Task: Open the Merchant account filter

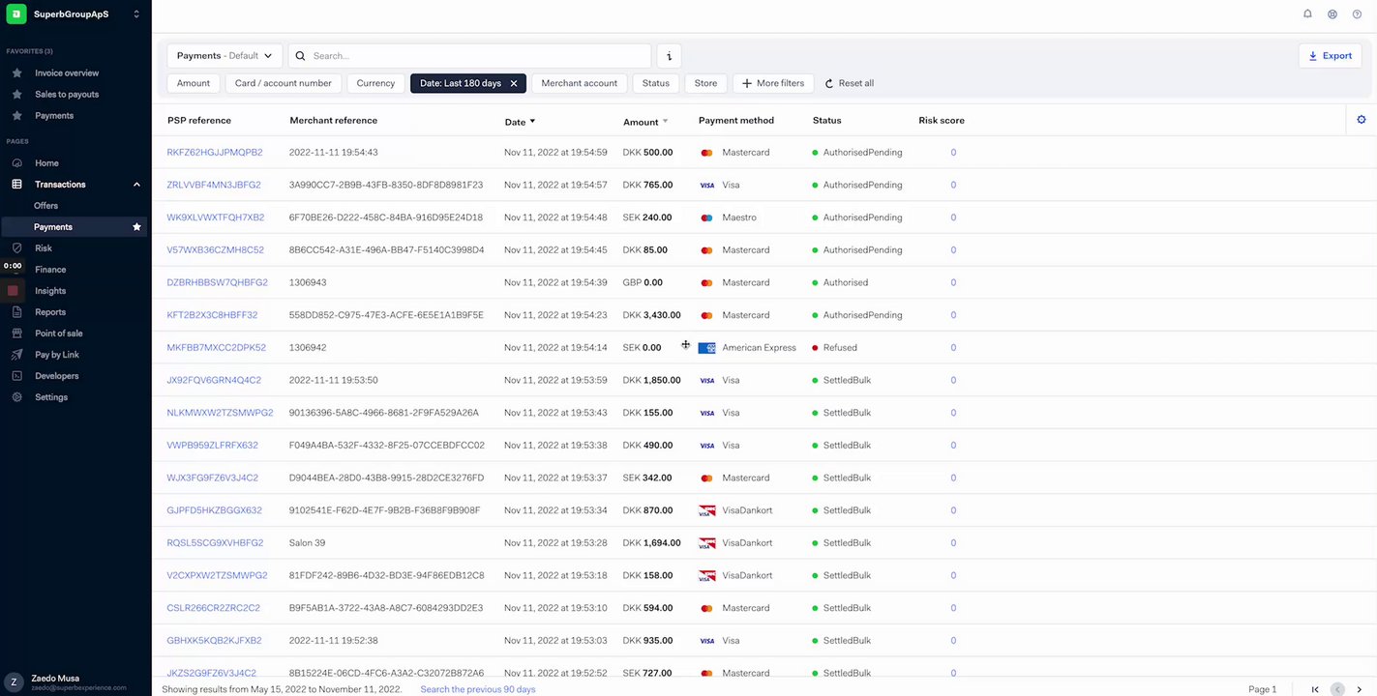Action: (580, 84)
